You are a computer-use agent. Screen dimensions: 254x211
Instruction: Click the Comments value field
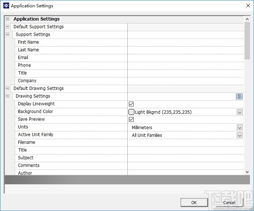click(186, 166)
